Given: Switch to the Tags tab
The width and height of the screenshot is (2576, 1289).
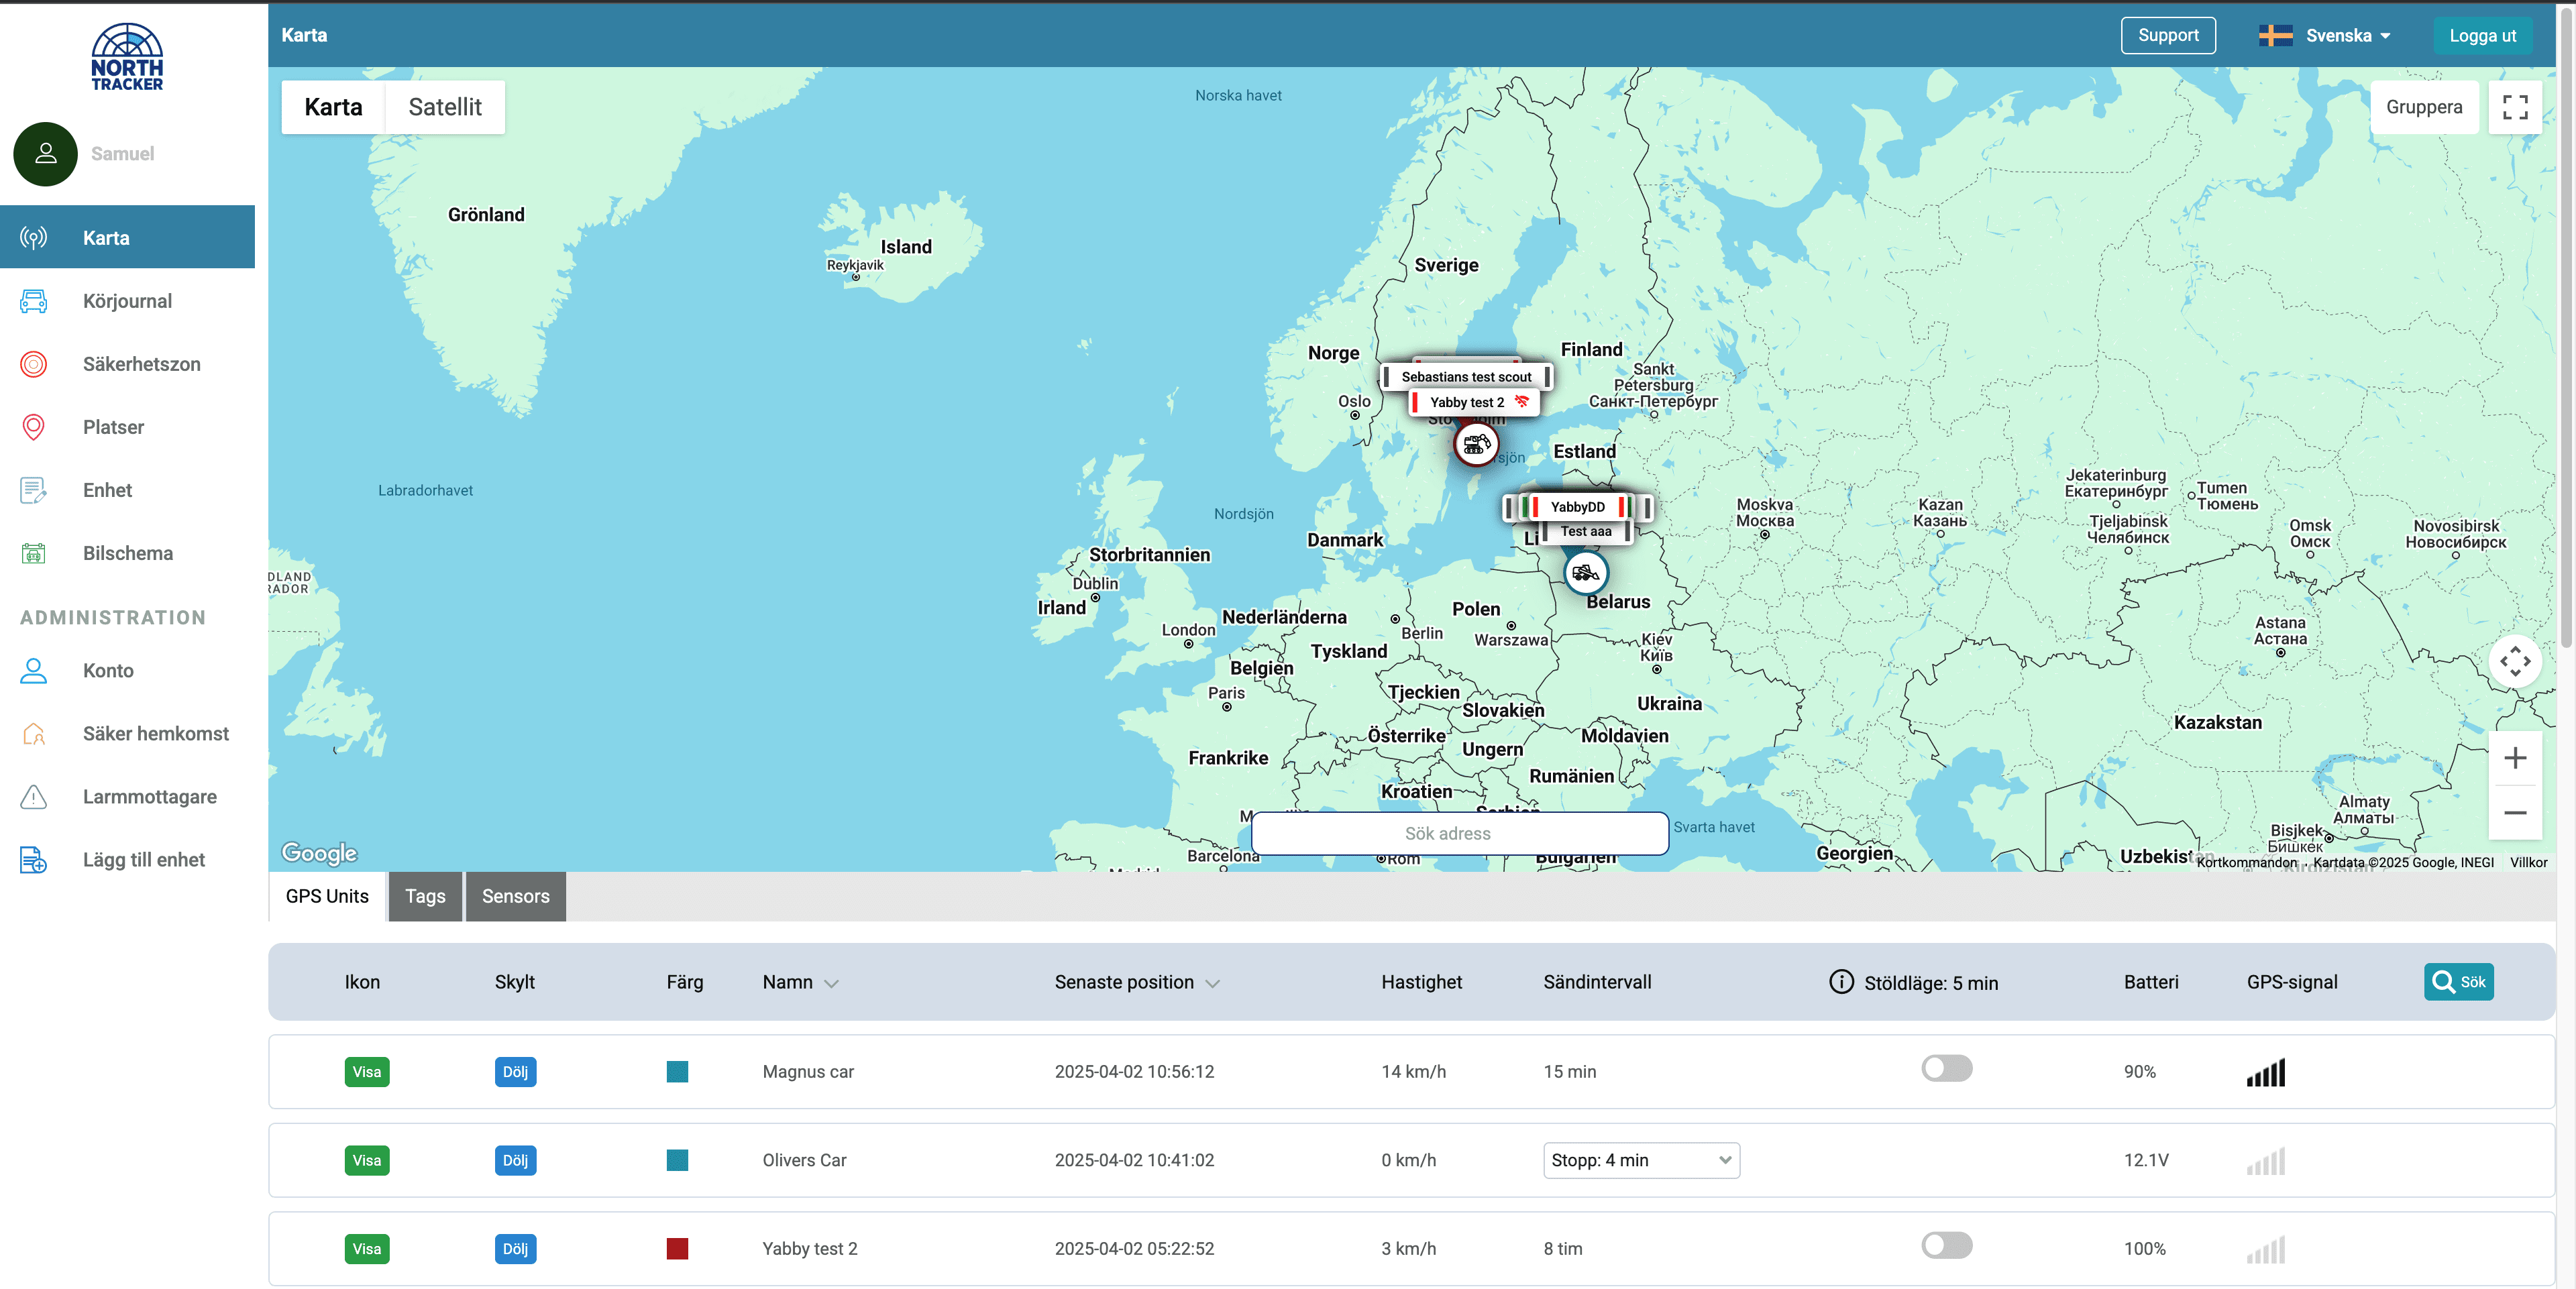Looking at the screenshot, I should click(x=425, y=896).
